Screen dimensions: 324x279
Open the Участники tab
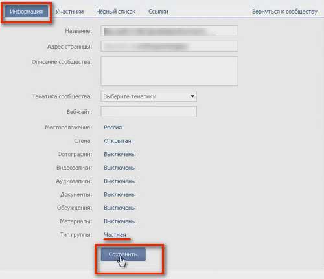(69, 12)
